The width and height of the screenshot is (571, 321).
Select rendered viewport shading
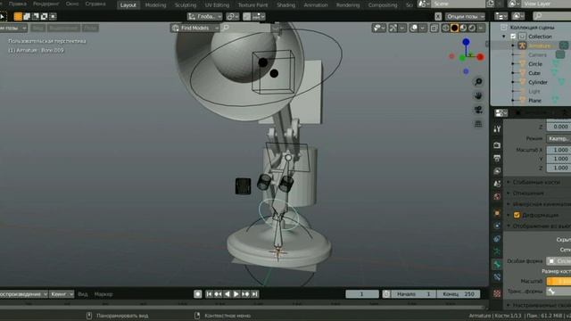coord(472,28)
